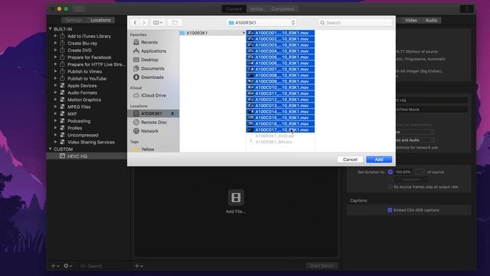The image size is (490, 276).
Task: Click the Add File... label
Action: [236, 212]
